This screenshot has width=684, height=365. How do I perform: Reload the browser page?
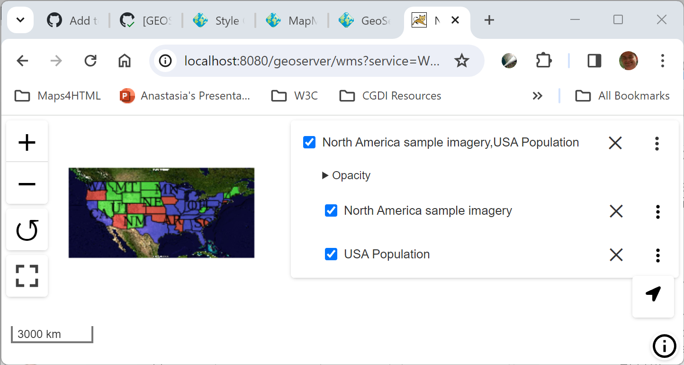coord(90,61)
